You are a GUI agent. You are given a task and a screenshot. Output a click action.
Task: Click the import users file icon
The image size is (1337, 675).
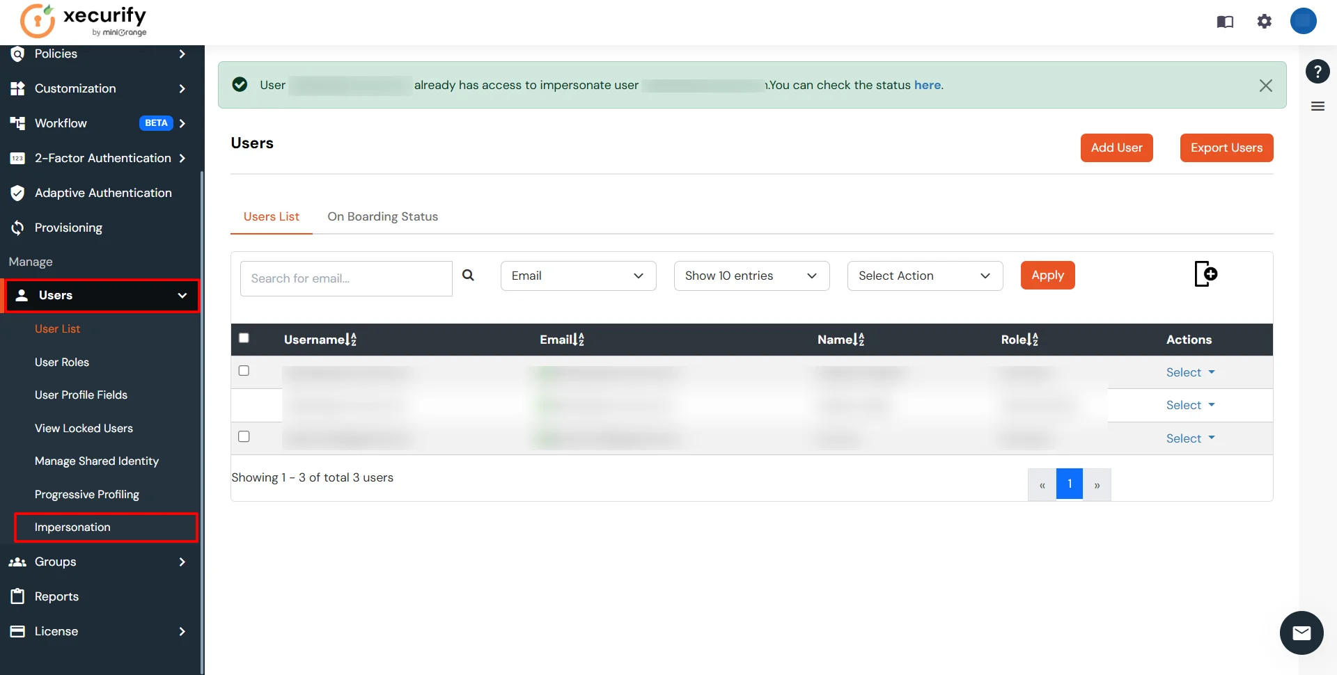[x=1205, y=273]
